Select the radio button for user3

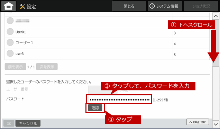point(10,53)
